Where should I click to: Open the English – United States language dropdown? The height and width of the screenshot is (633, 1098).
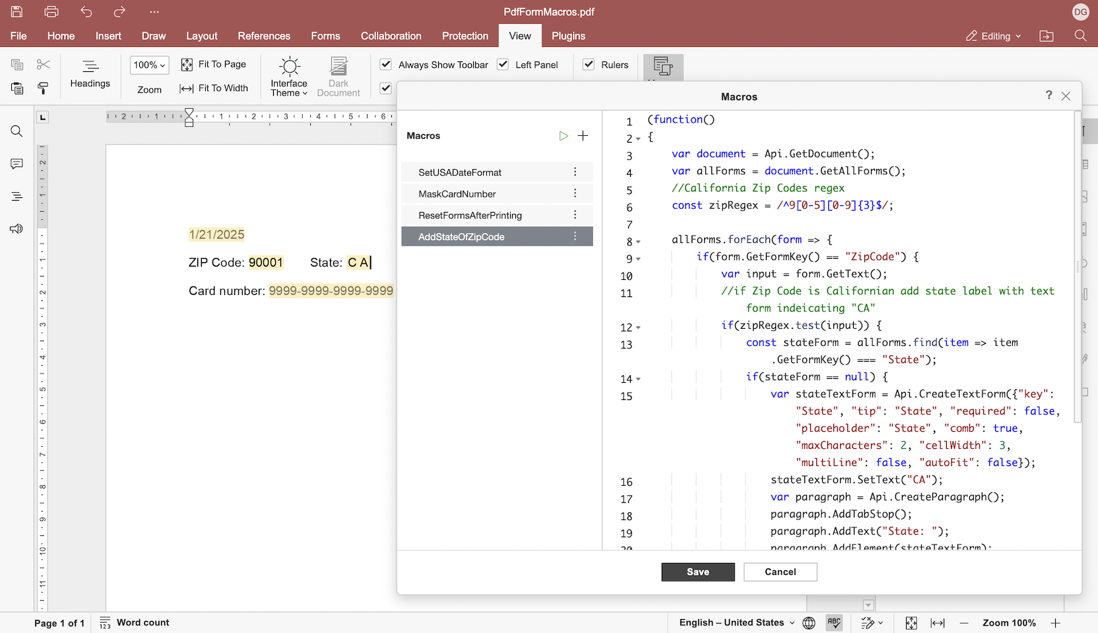[737, 622]
